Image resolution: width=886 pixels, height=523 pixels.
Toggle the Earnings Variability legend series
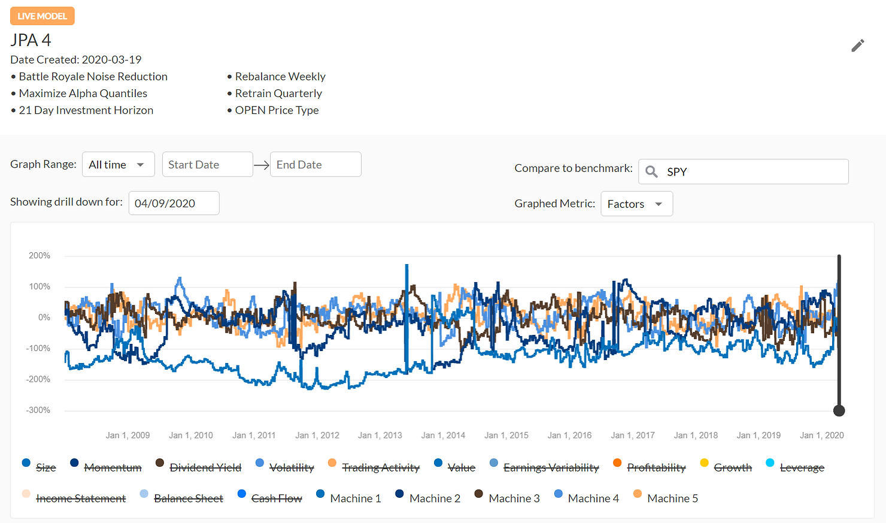(544, 467)
